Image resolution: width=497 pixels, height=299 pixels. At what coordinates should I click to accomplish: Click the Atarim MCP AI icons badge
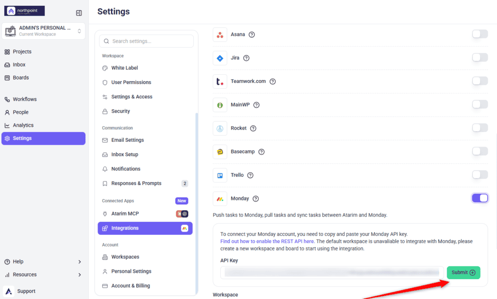coord(182,214)
